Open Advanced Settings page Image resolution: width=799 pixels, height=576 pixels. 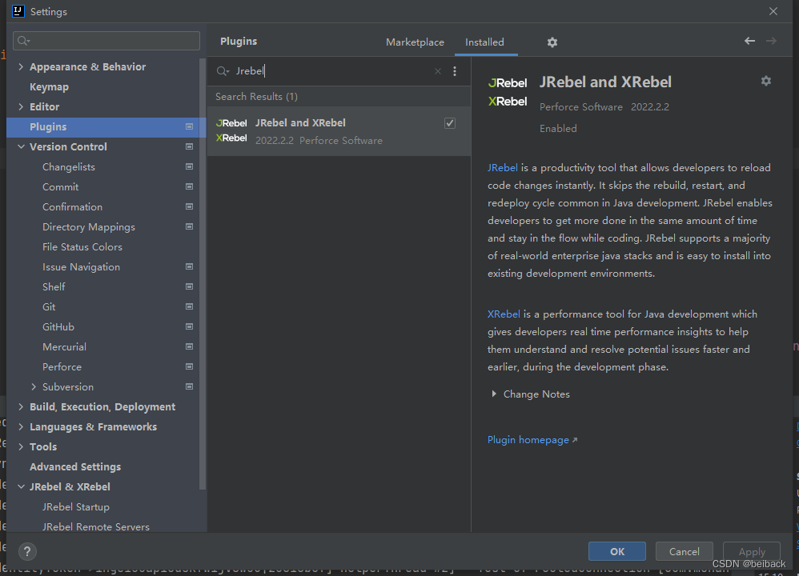75,466
